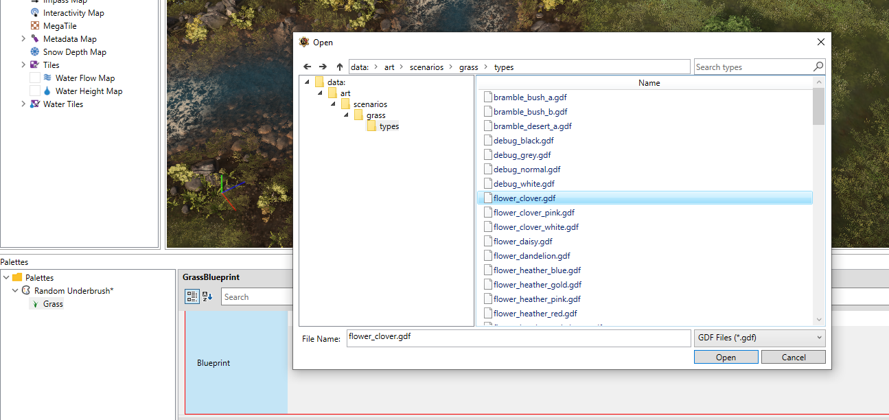The image size is (889, 420).
Task: Click the Water Flow Map waves icon
Action: click(47, 78)
